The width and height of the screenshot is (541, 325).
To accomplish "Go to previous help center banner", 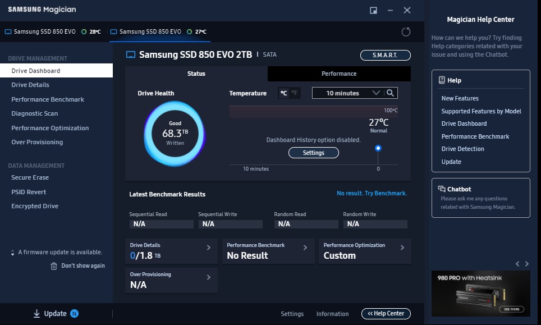I will pos(517,264).
